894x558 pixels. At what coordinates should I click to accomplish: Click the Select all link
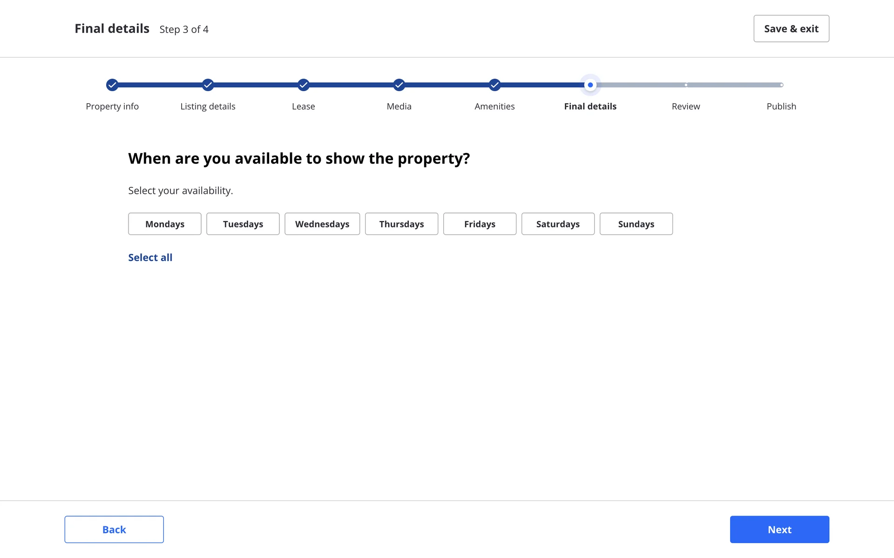(x=150, y=258)
